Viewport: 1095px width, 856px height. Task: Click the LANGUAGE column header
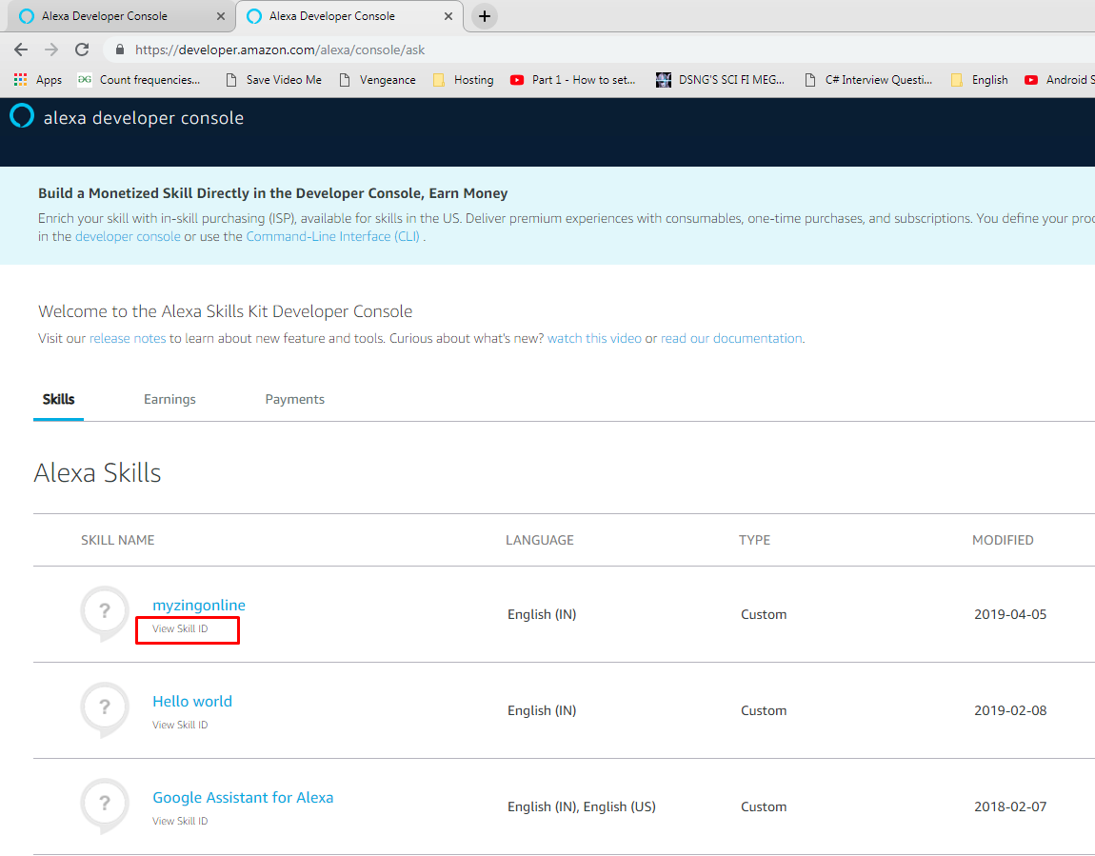point(540,540)
